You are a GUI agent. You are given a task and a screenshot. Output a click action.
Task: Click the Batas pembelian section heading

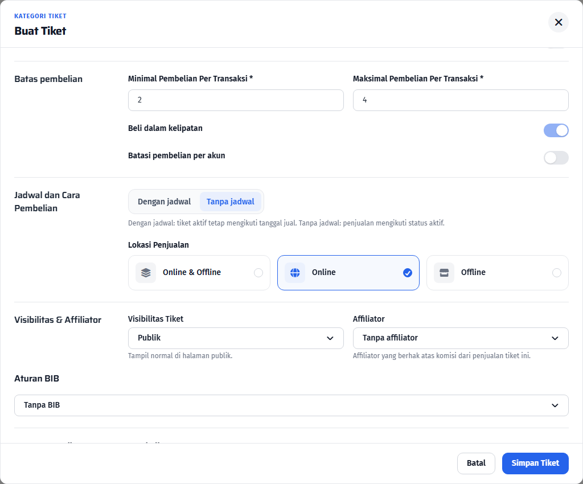(48, 79)
